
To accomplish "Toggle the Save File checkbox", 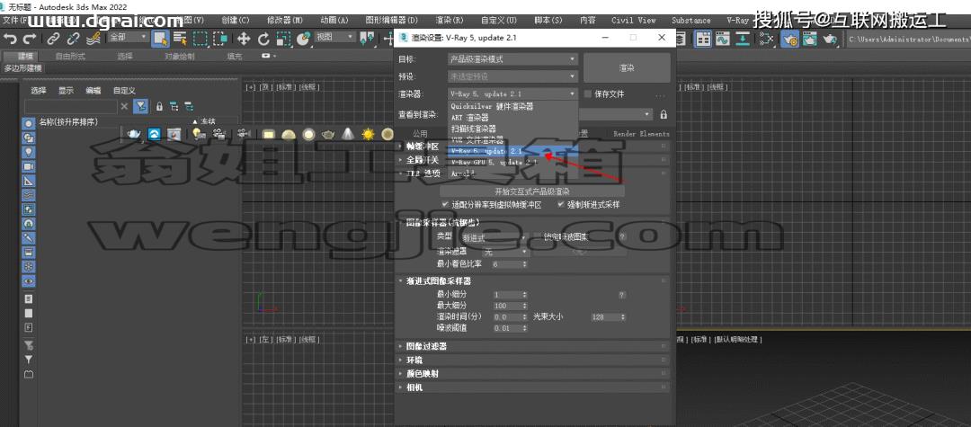I will pos(588,94).
